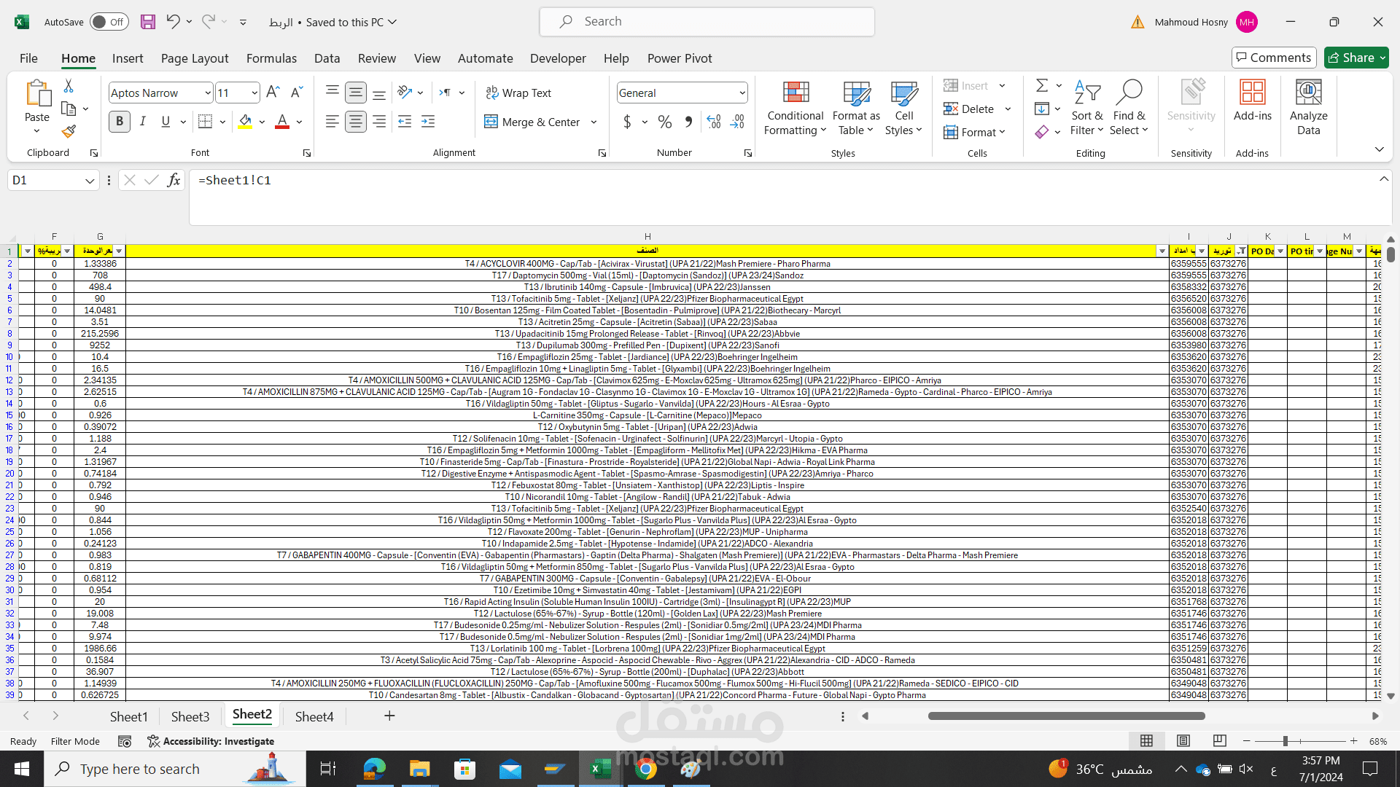
Task: Apply Comma style number format
Action: (688, 122)
